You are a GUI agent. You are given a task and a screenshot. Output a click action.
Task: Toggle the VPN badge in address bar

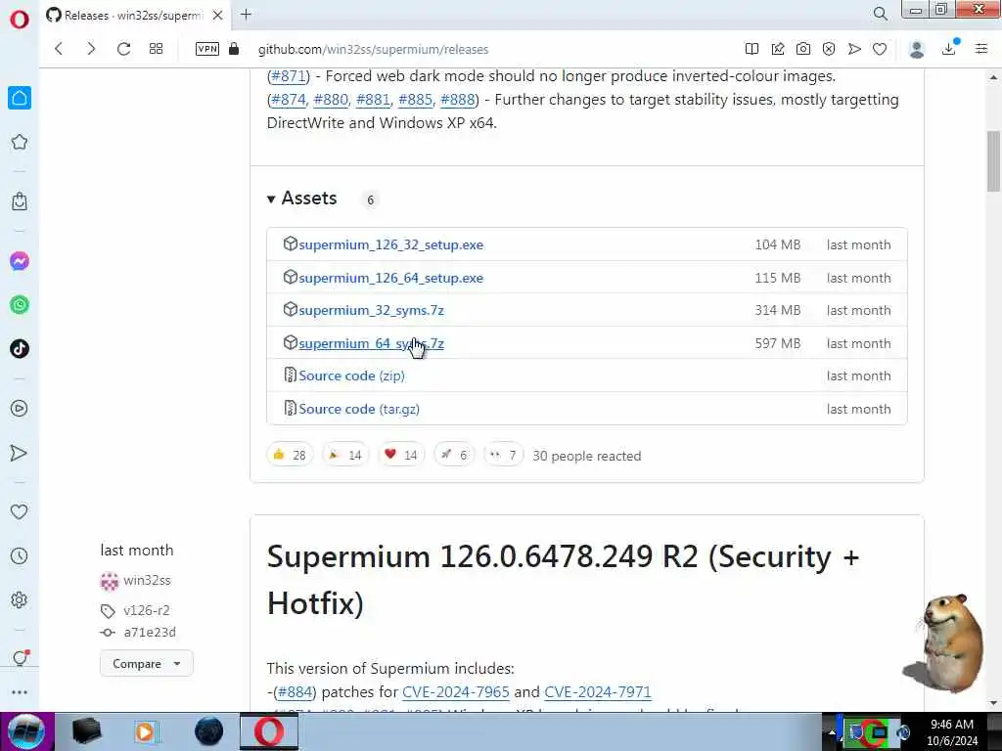point(207,49)
